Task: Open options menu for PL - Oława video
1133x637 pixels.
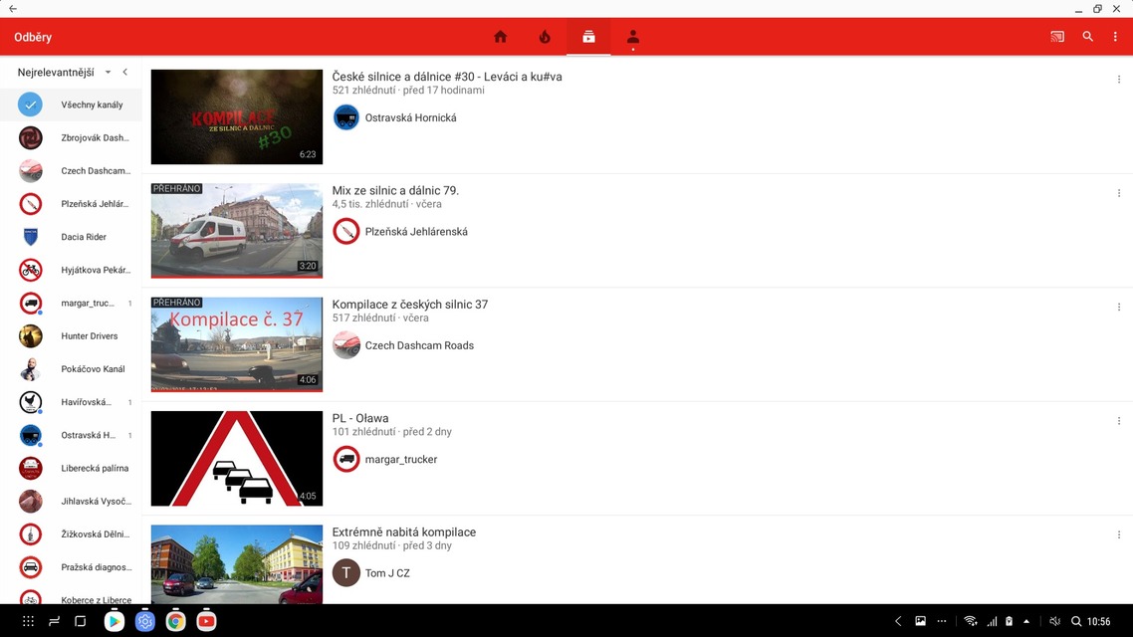Action: [1119, 421]
